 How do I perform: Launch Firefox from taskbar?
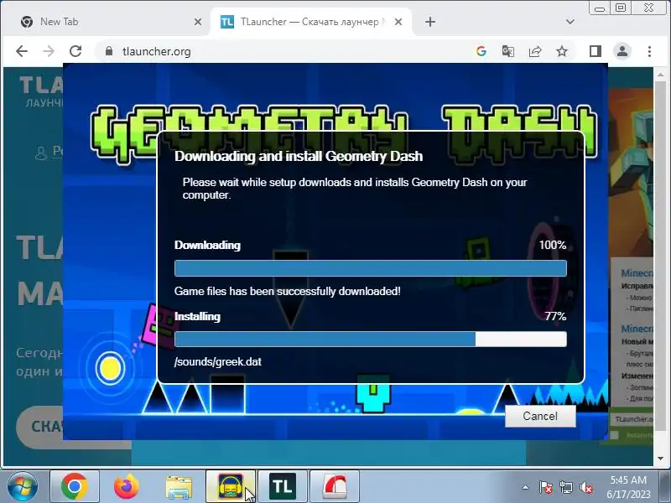click(127, 486)
